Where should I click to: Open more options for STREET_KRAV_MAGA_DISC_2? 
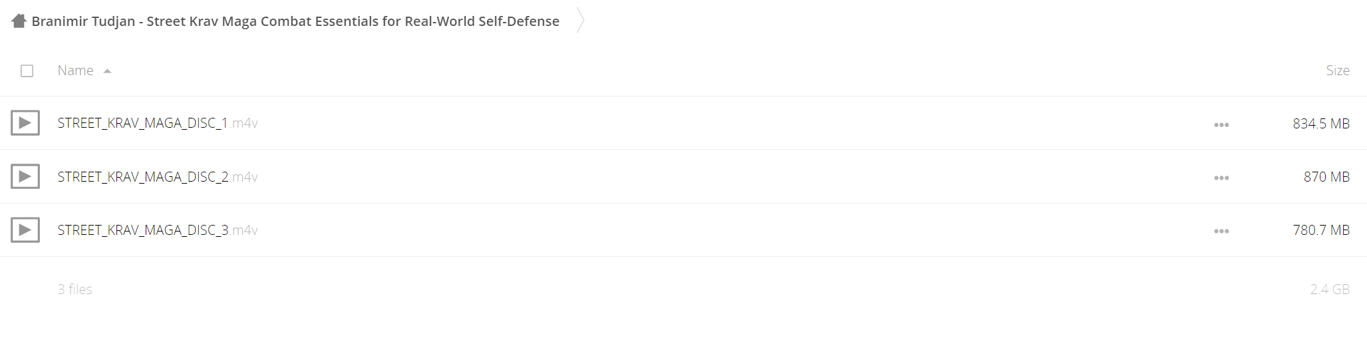pos(1221,178)
